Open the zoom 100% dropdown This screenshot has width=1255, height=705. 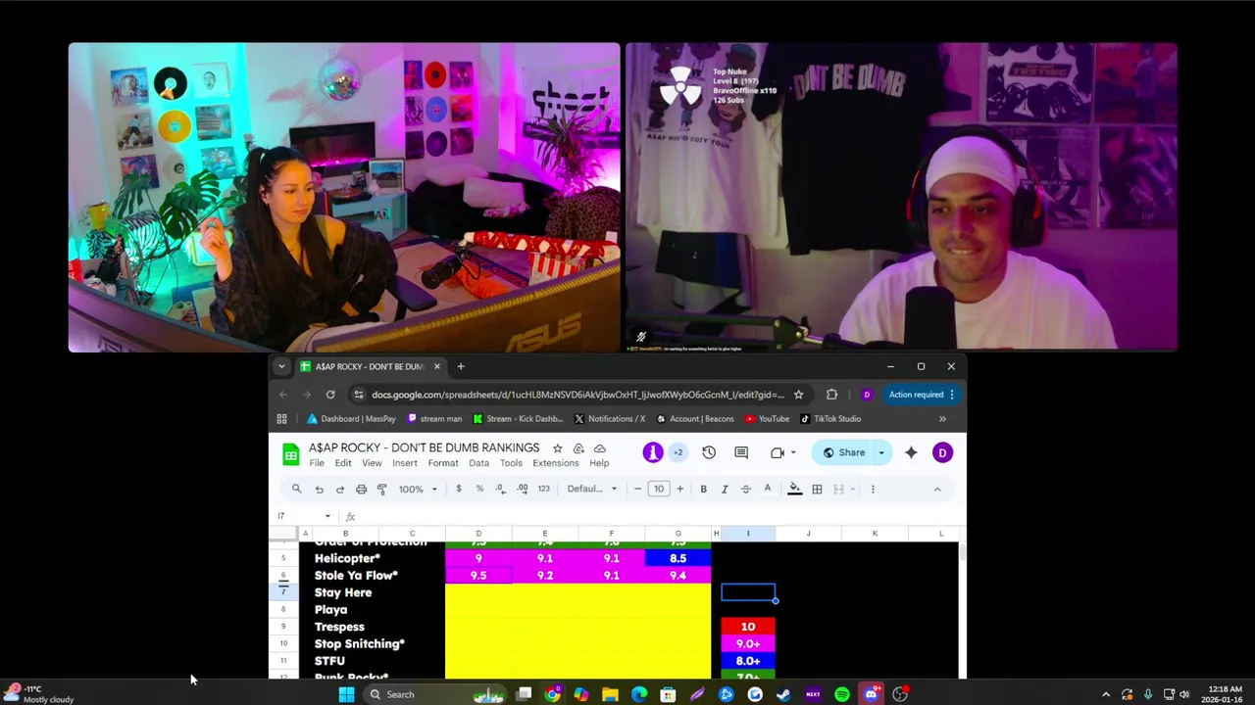pos(418,489)
